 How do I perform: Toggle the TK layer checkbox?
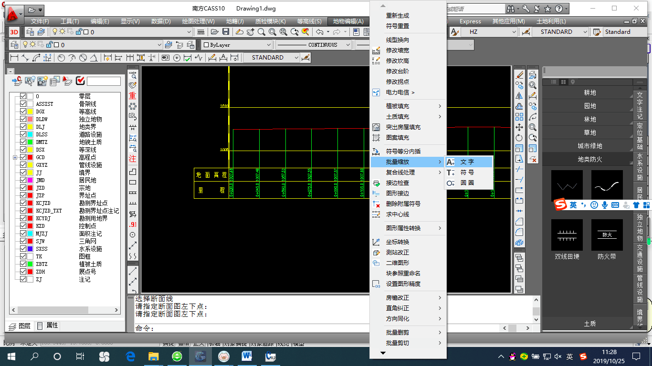[x=22, y=256]
